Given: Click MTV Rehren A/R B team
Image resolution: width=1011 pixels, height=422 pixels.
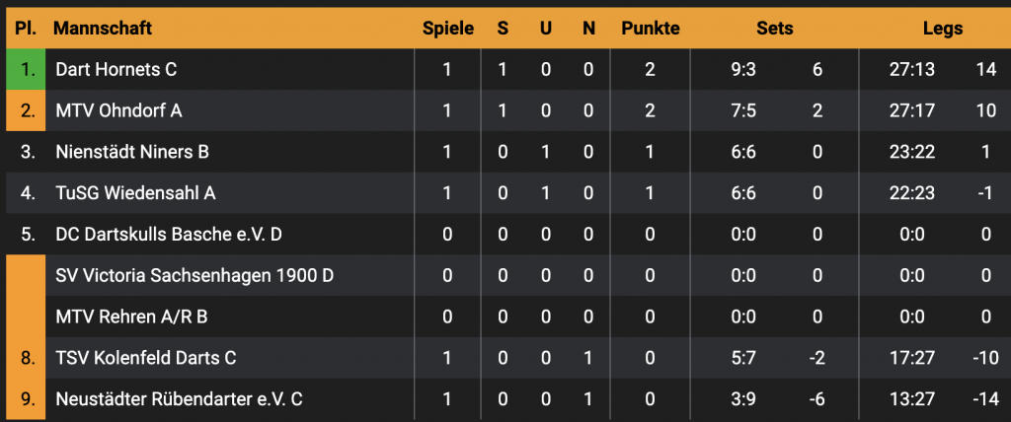Looking at the screenshot, I should click(131, 316).
